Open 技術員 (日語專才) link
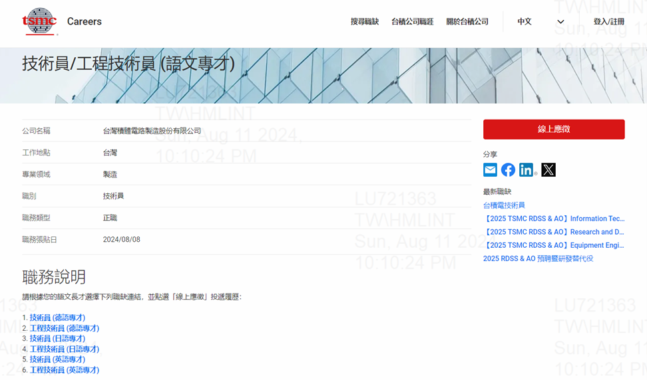 point(57,338)
